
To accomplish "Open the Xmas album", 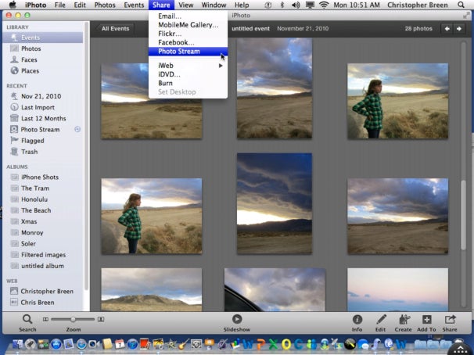I will coord(42,221).
